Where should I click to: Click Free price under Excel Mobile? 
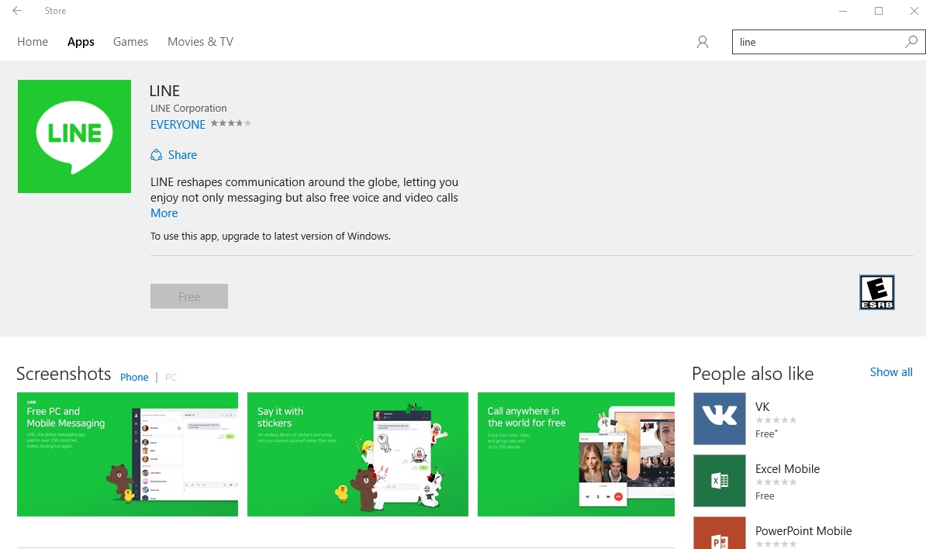[765, 495]
